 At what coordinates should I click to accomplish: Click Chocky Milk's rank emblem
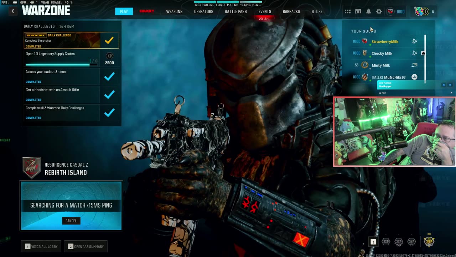click(x=364, y=53)
